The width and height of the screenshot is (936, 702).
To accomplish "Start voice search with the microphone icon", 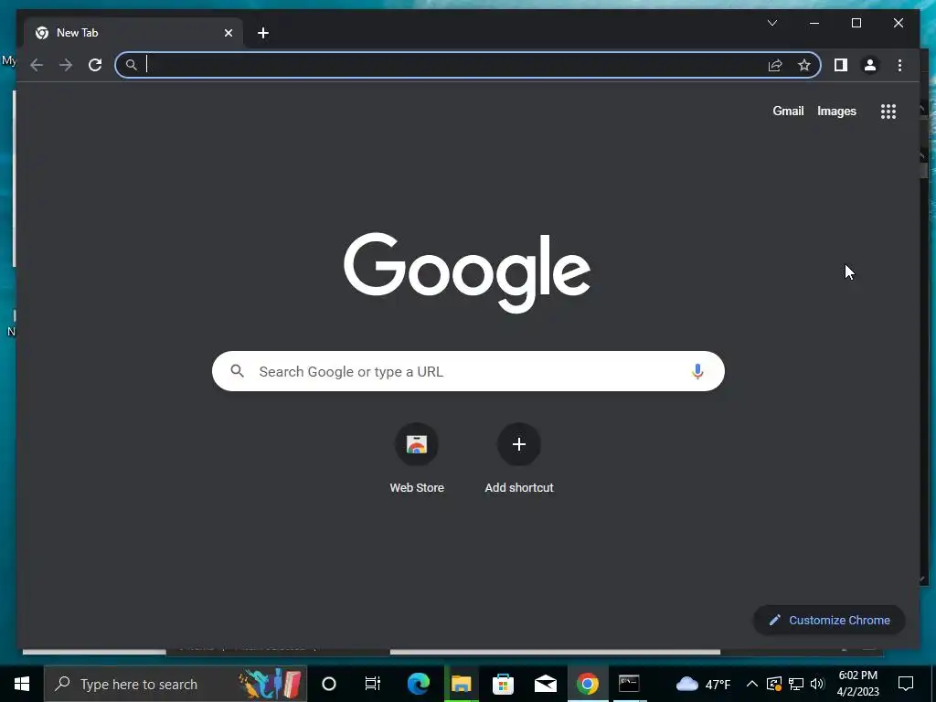I will pyautogui.click(x=697, y=371).
